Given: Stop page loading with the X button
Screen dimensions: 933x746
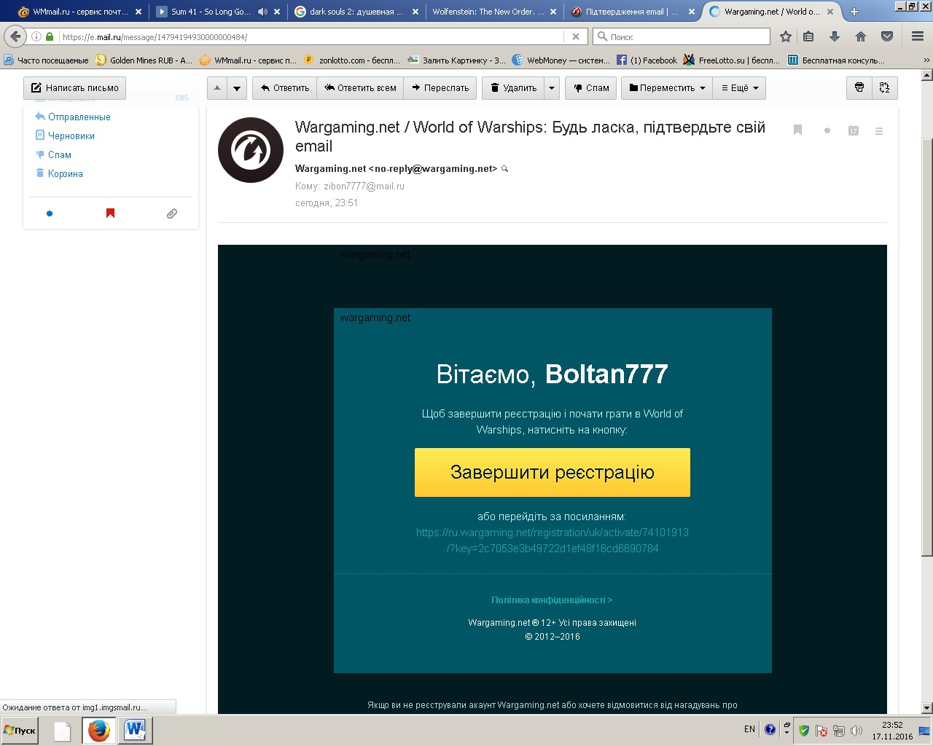Looking at the screenshot, I should tap(576, 36).
